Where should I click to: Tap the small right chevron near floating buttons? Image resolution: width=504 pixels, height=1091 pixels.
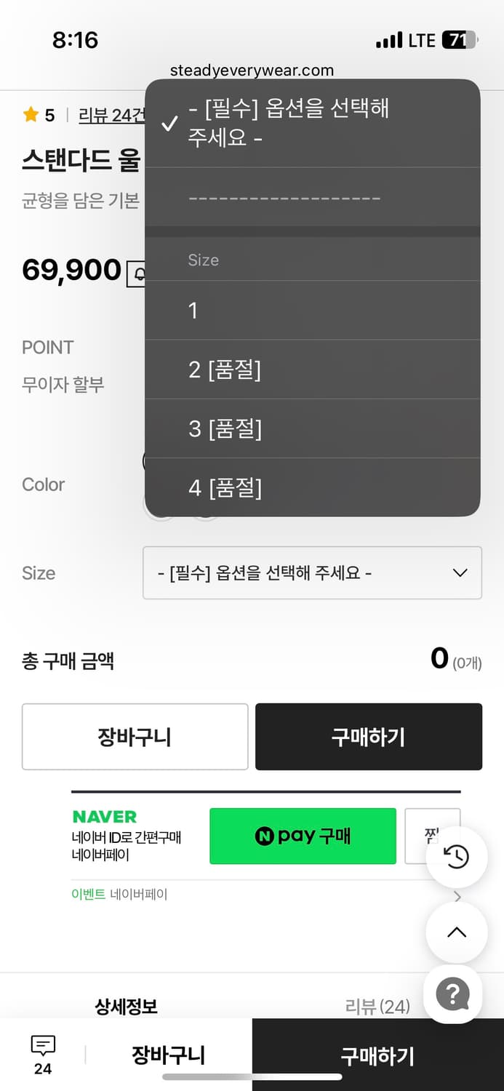[457, 897]
